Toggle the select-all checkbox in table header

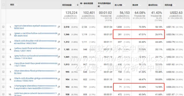4,5
